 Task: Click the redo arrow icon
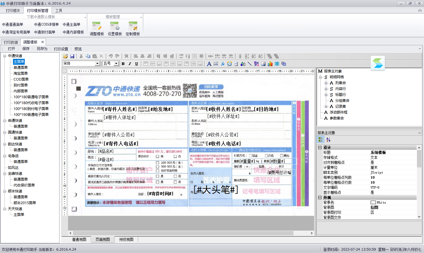[x=117, y=56]
